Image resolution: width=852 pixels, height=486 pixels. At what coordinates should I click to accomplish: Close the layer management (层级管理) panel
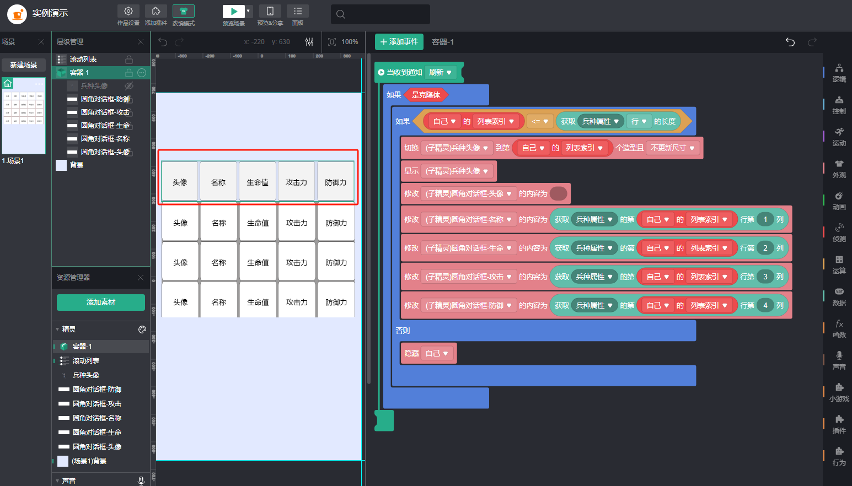(x=141, y=42)
